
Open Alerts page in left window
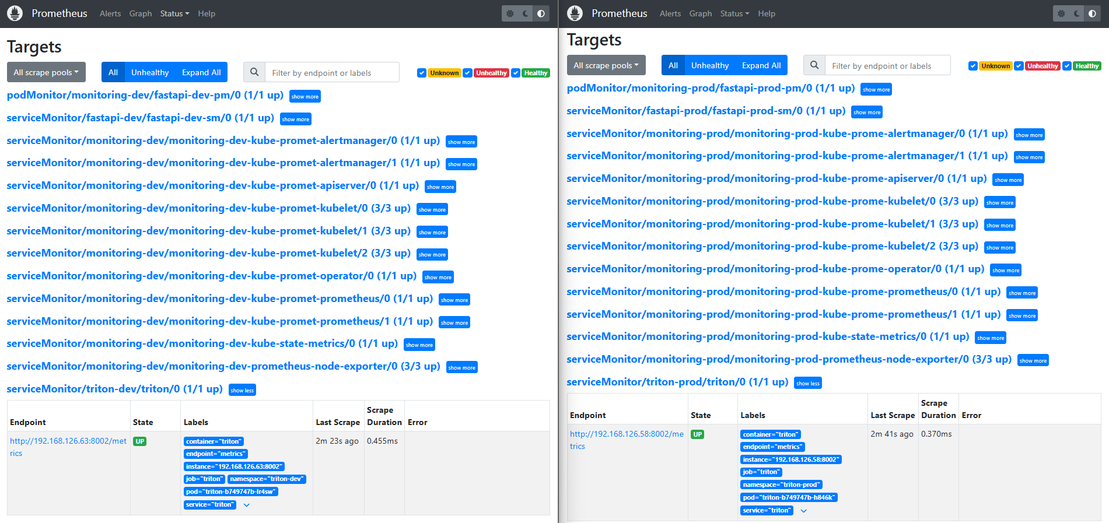[110, 13]
